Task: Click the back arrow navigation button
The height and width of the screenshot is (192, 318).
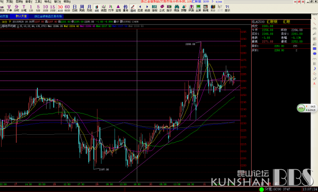Action: (x=140, y=8)
